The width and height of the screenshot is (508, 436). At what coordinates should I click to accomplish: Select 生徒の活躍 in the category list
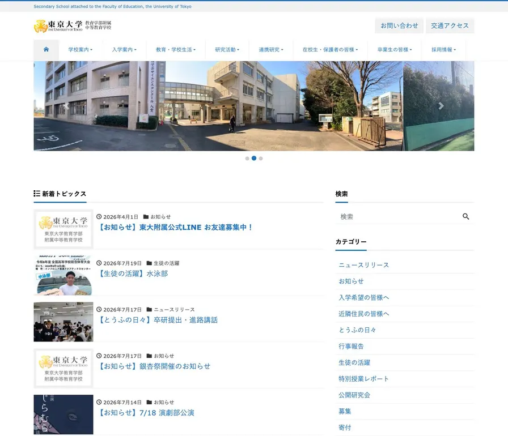[x=354, y=362]
